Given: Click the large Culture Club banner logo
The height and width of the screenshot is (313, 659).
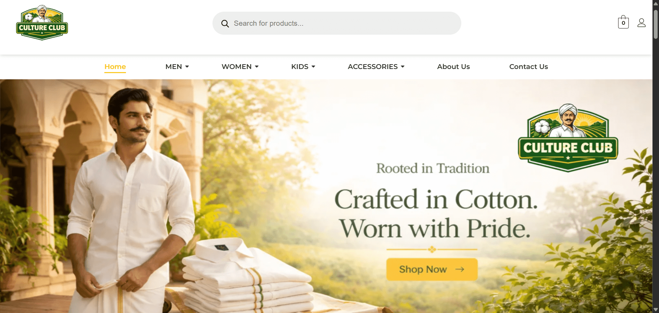Looking at the screenshot, I should click(568, 138).
